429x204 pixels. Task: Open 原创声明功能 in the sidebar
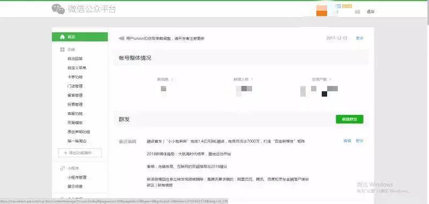point(79,132)
